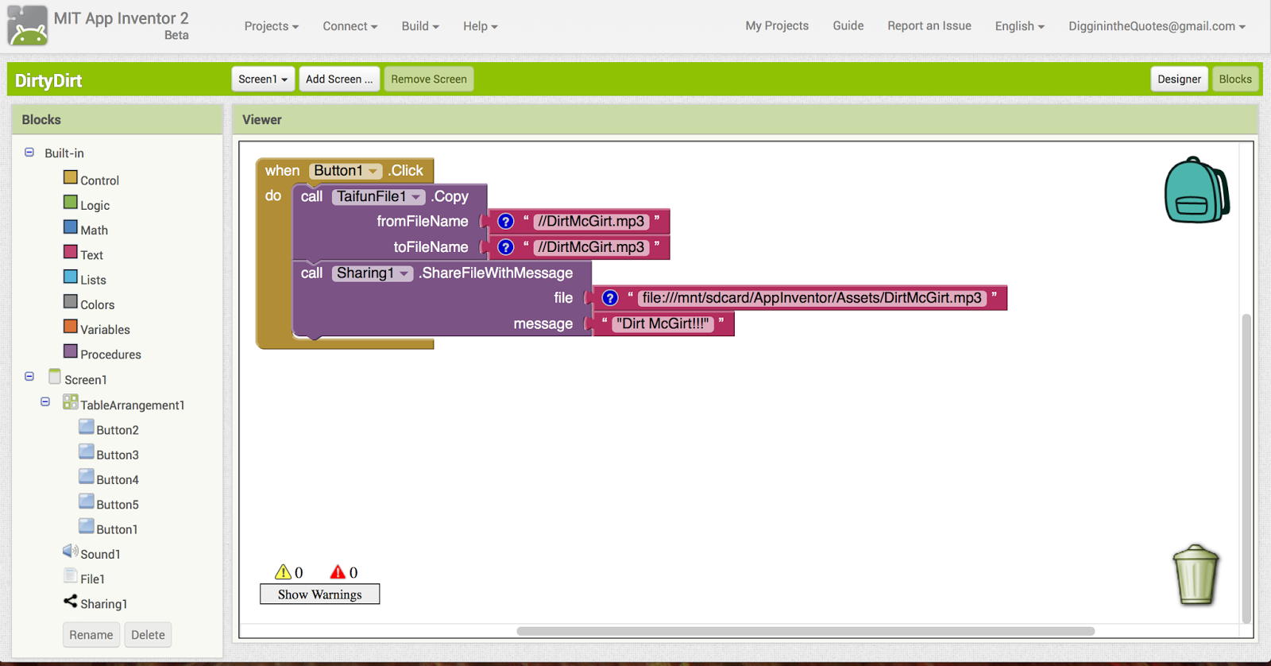Click the Remove Screen button
The height and width of the screenshot is (666, 1271).
(x=429, y=79)
